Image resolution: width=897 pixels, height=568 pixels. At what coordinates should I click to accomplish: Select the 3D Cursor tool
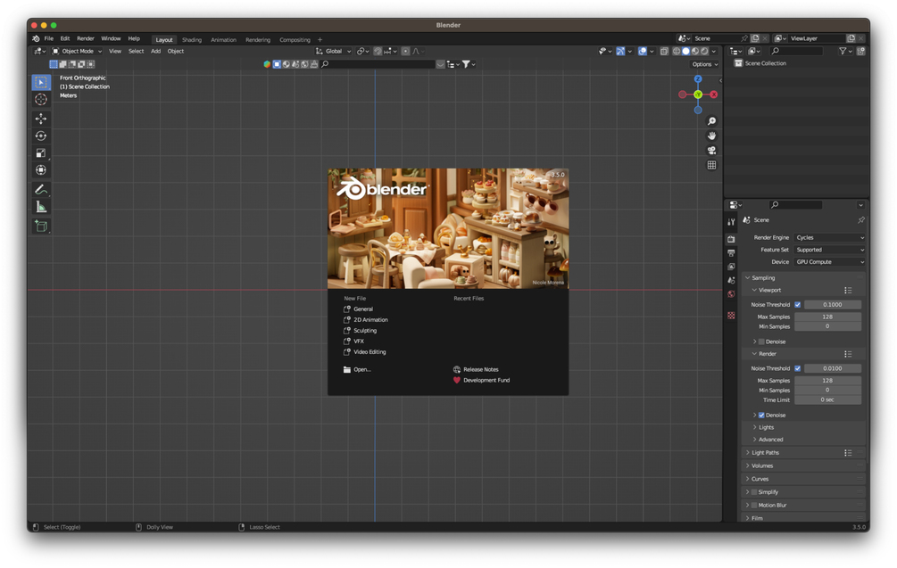[41, 100]
